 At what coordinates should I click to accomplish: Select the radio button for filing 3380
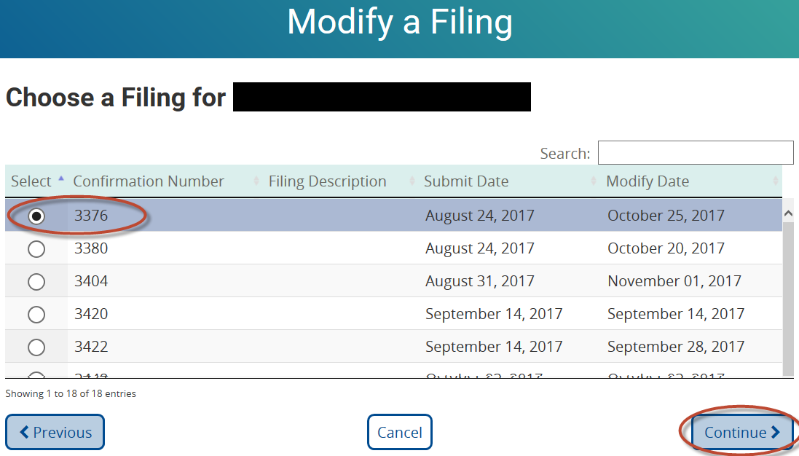point(36,249)
